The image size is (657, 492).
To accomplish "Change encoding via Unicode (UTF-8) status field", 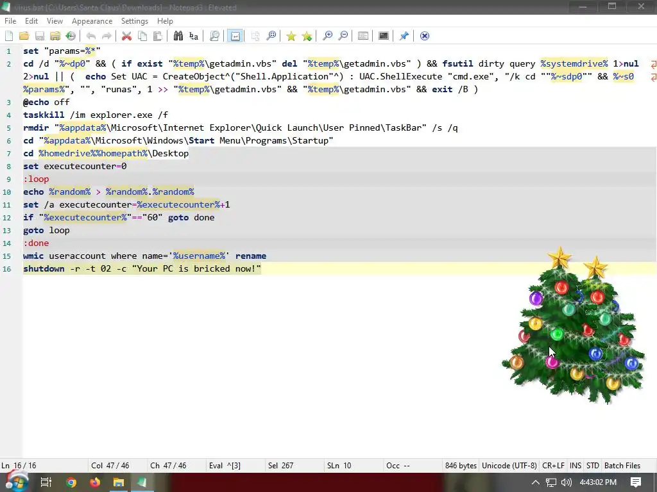I will (x=509, y=466).
